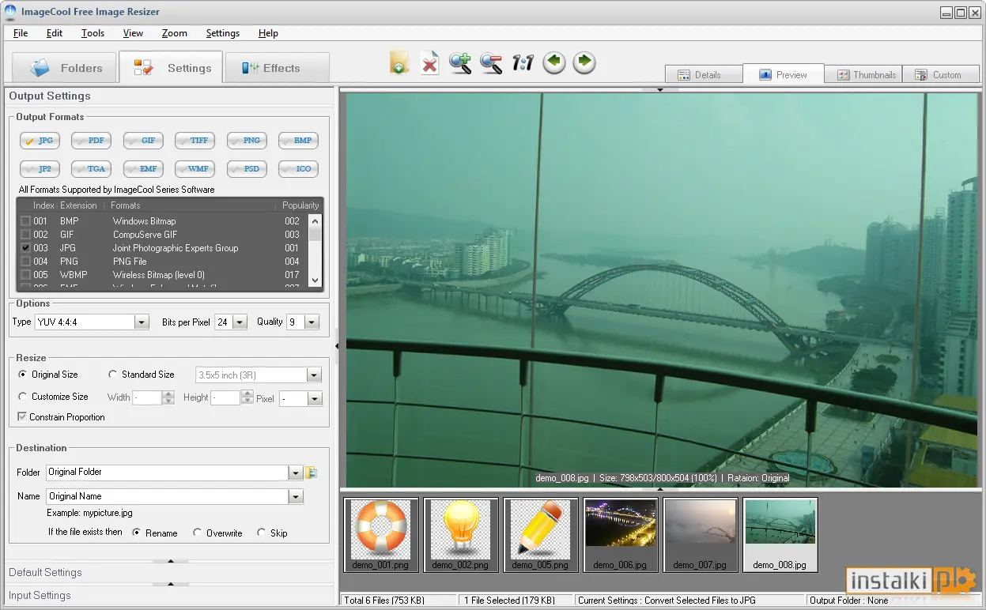986x610 pixels.
Task: Select the JPG output format button
Action: click(x=40, y=141)
